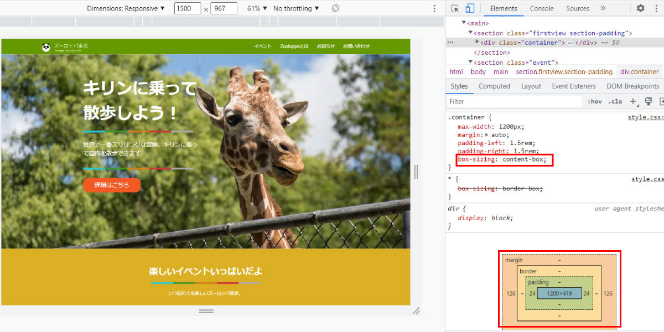The height and width of the screenshot is (332, 664).
Task: Click the rotate device orientation icon
Action: (335, 8)
